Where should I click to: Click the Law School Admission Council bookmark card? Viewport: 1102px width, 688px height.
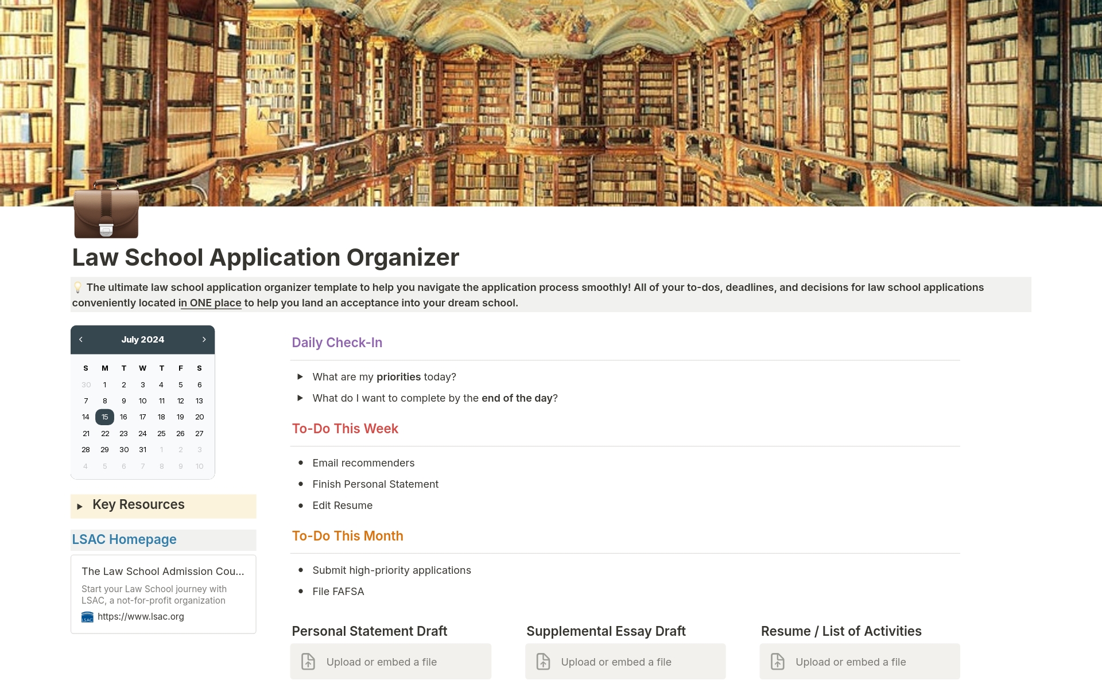pos(163,593)
